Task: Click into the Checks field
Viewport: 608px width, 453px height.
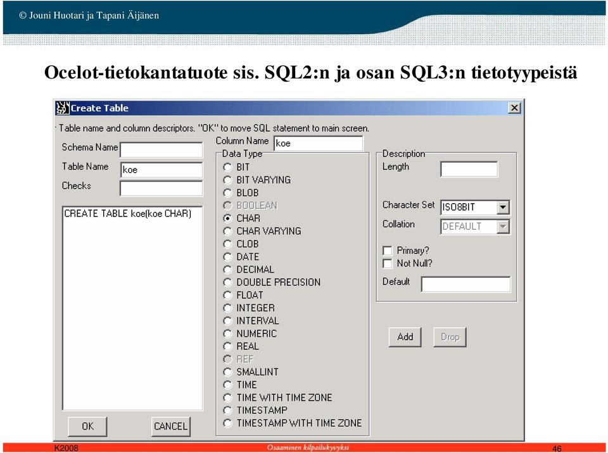Action: pos(161,189)
